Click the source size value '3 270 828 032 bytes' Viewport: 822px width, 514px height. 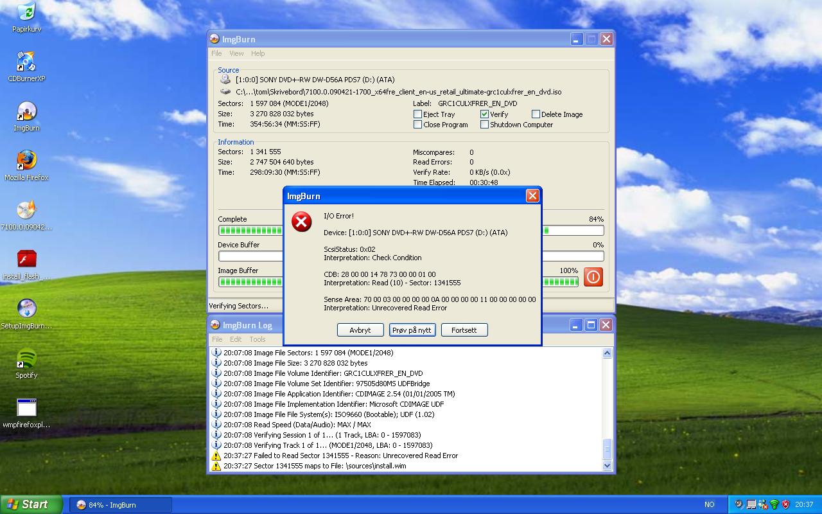click(x=282, y=114)
